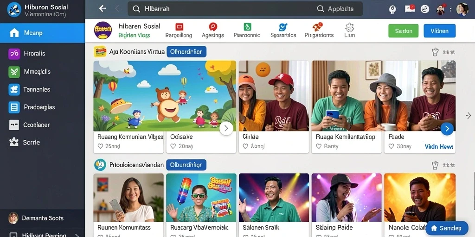Open the three friends on couch thumbnail
Screen dimensions: 475x237
tap(384, 96)
